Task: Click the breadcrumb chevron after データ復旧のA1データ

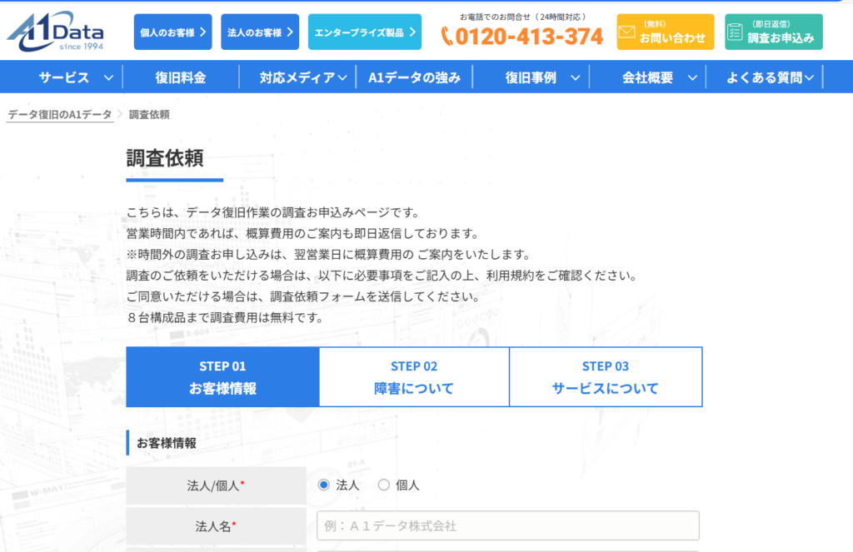Action: click(120, 113)
